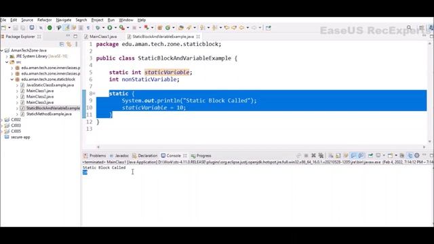Image resolution: width=434 pixels, height=244 pixels.
Task: Switch to the Problems tab
Action: pyautogui.click(x=95, y=156)
